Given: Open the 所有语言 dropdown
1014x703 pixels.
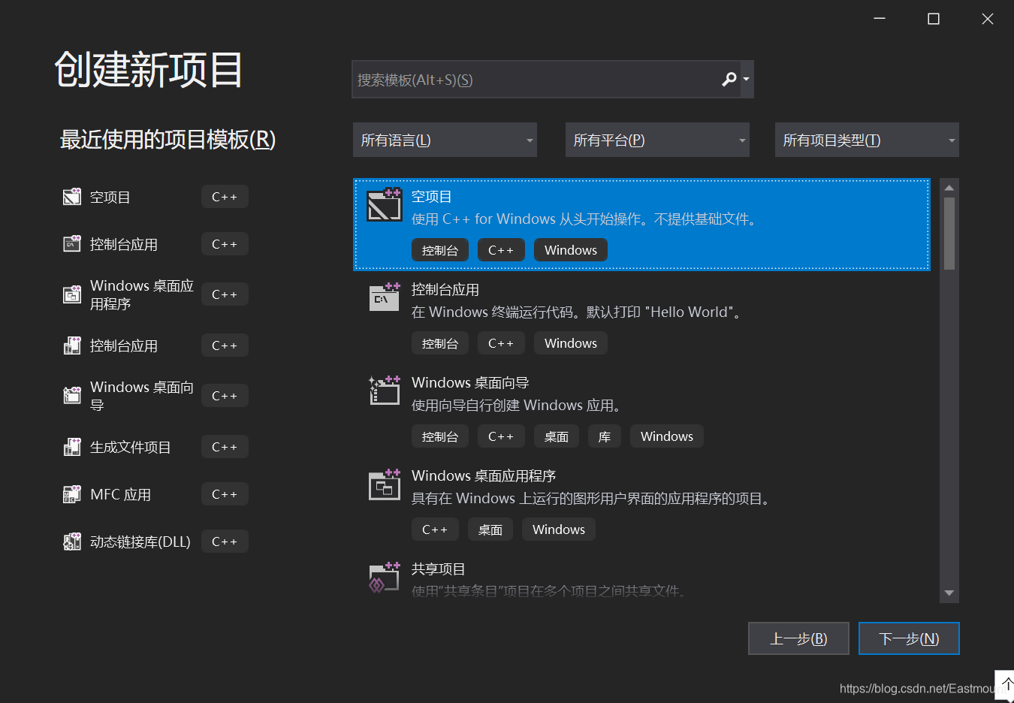Looking at the screenshot, I should (445, 140).
